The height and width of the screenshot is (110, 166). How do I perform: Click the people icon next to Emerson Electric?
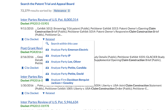coord(47,50)
